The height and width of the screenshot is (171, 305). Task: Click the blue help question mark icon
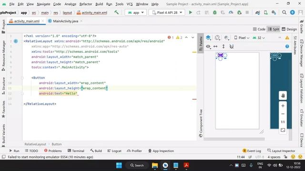click(287, 47)
